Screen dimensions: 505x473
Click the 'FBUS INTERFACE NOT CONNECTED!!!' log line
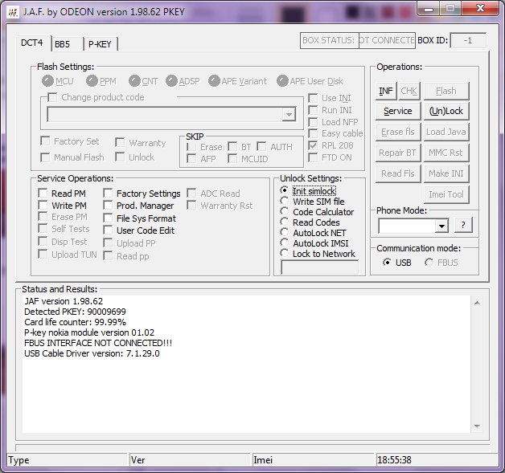click(98, 343)
